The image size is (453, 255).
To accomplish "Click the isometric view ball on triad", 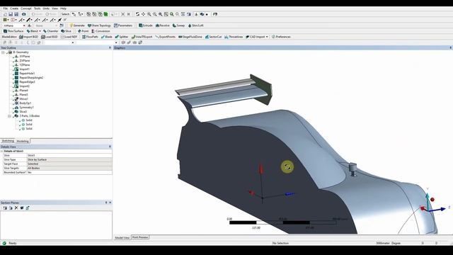I will (432, 200).
